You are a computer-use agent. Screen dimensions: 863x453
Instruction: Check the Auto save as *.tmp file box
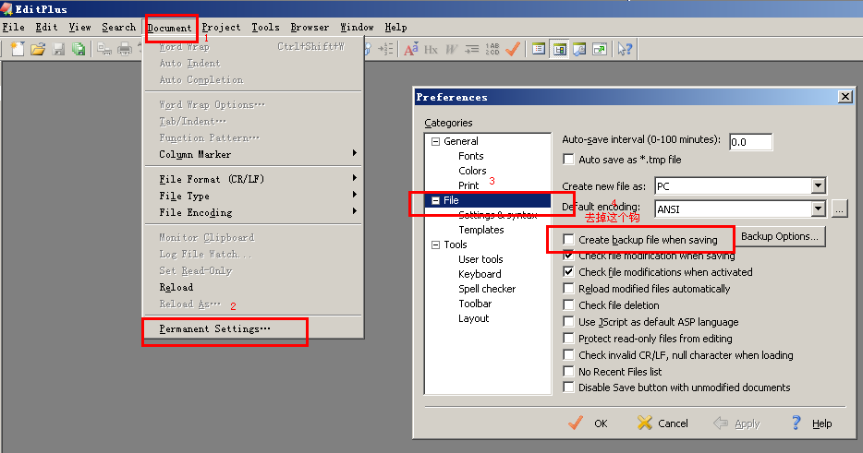(x=568, y=160)
